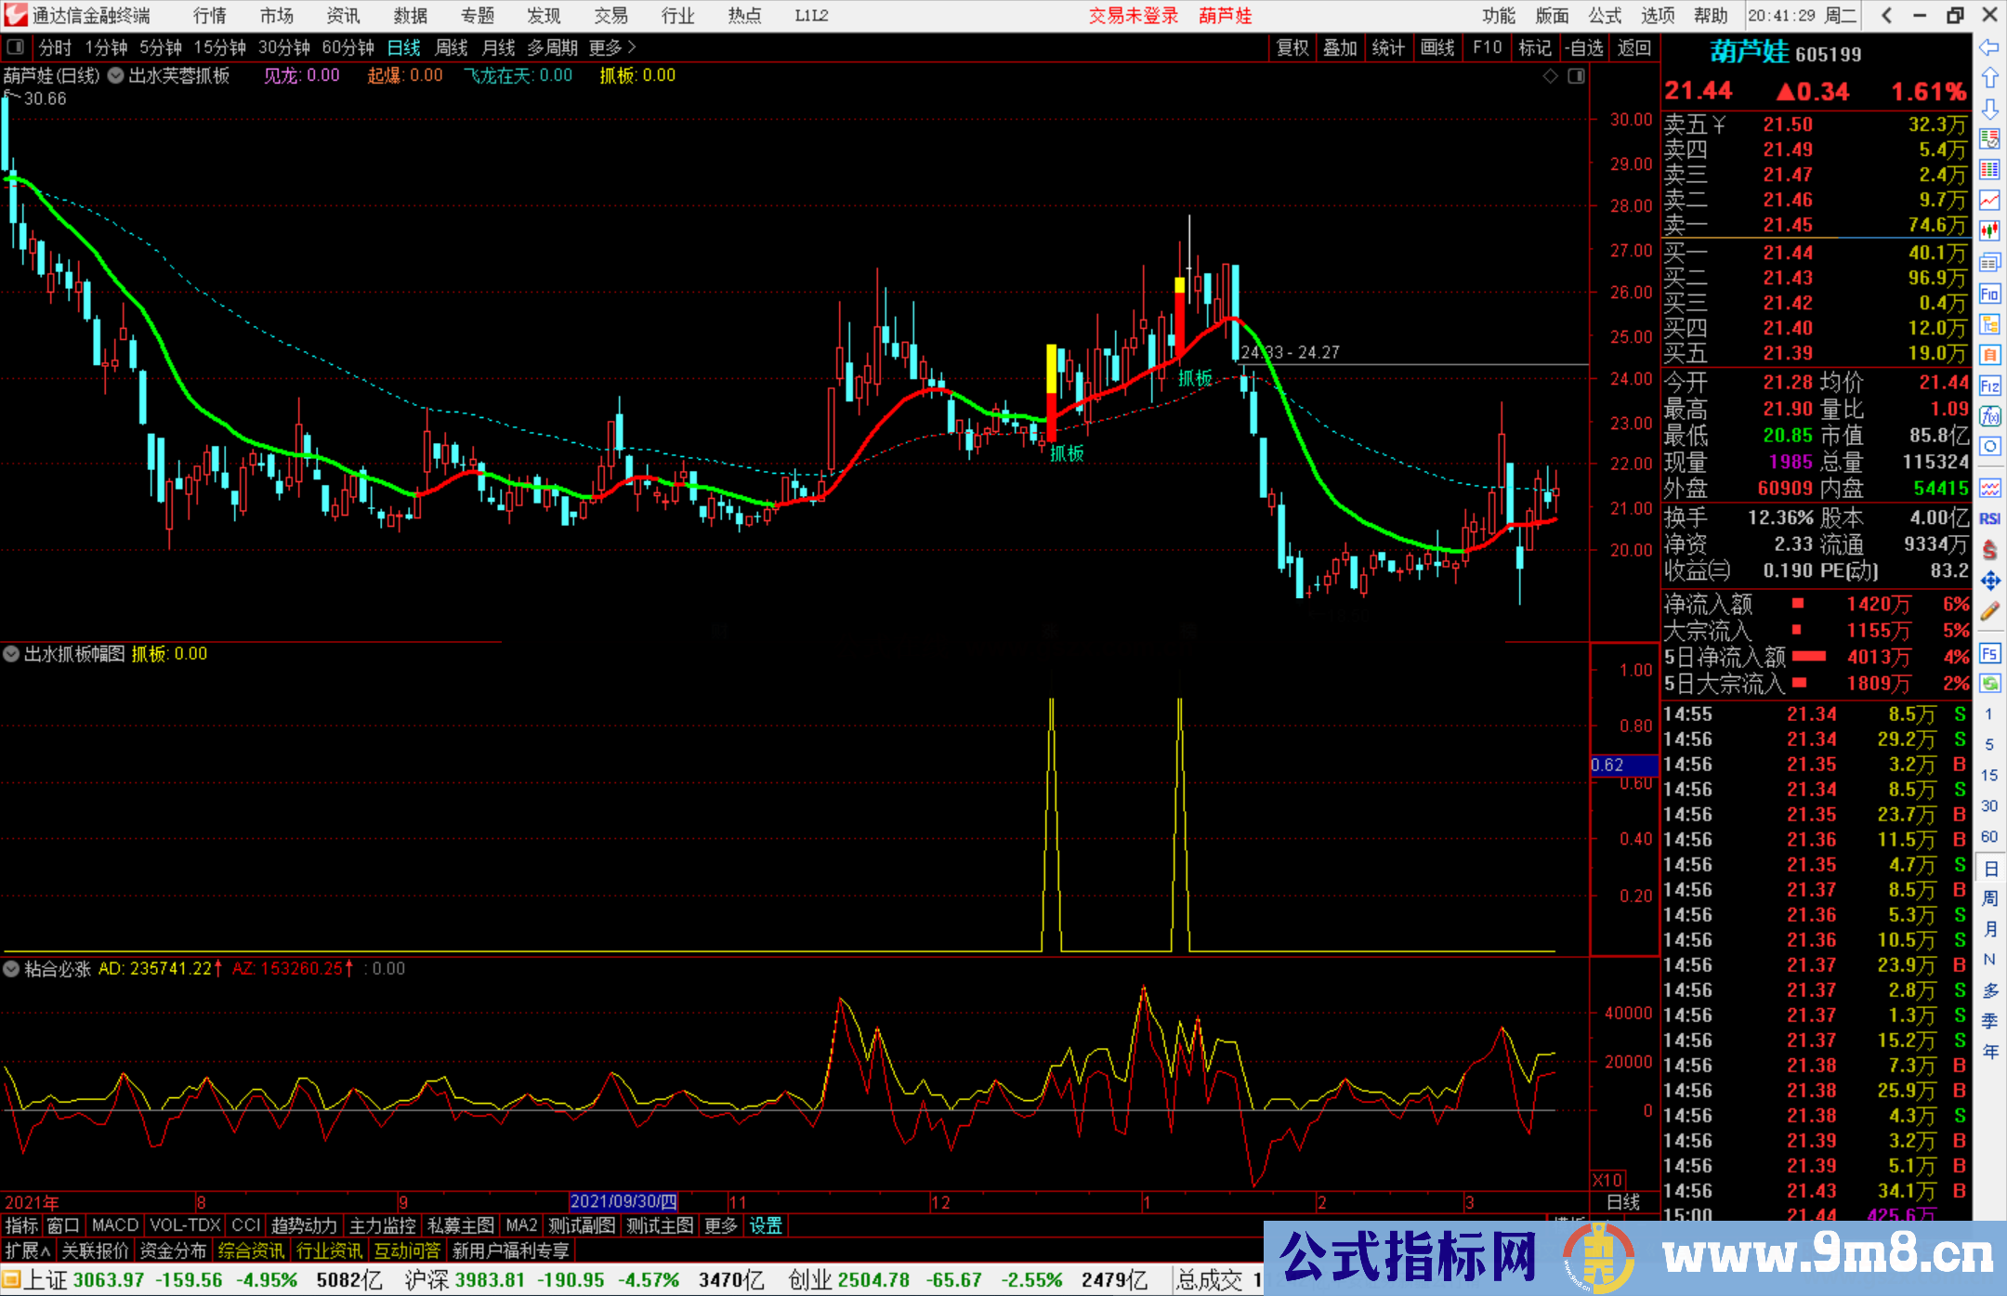
Task: Click the 葫芦娃 605199 stock title
Action: click(x=1785, y=53)
